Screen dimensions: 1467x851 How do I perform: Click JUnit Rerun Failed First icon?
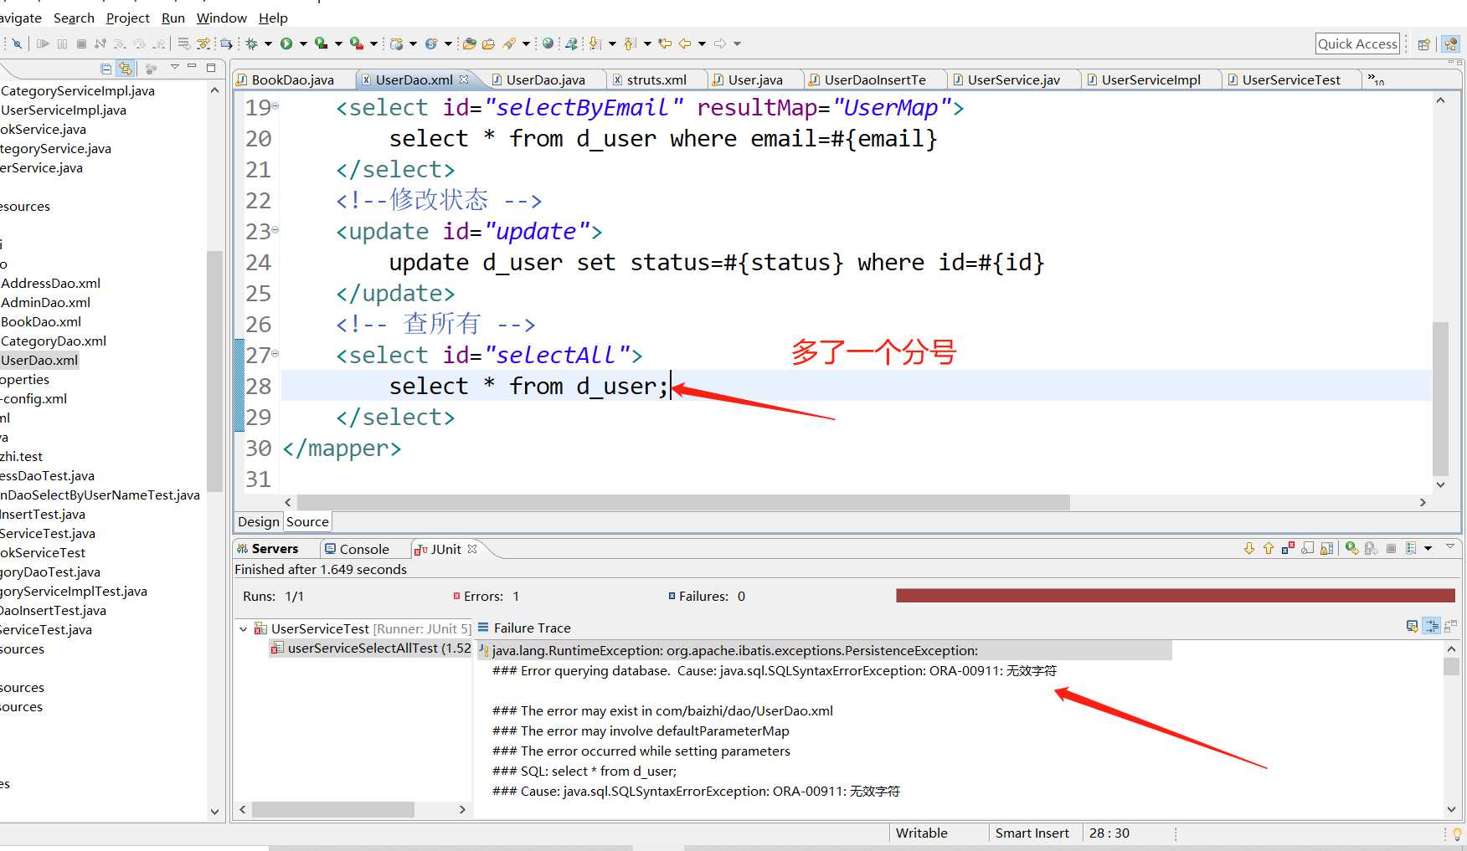click(x=1371, y=549)
